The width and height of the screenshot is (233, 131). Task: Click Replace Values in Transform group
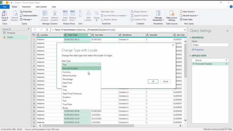coord(109,19)
